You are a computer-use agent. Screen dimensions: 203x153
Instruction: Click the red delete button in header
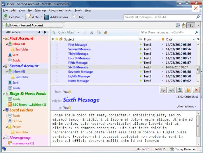196,90
